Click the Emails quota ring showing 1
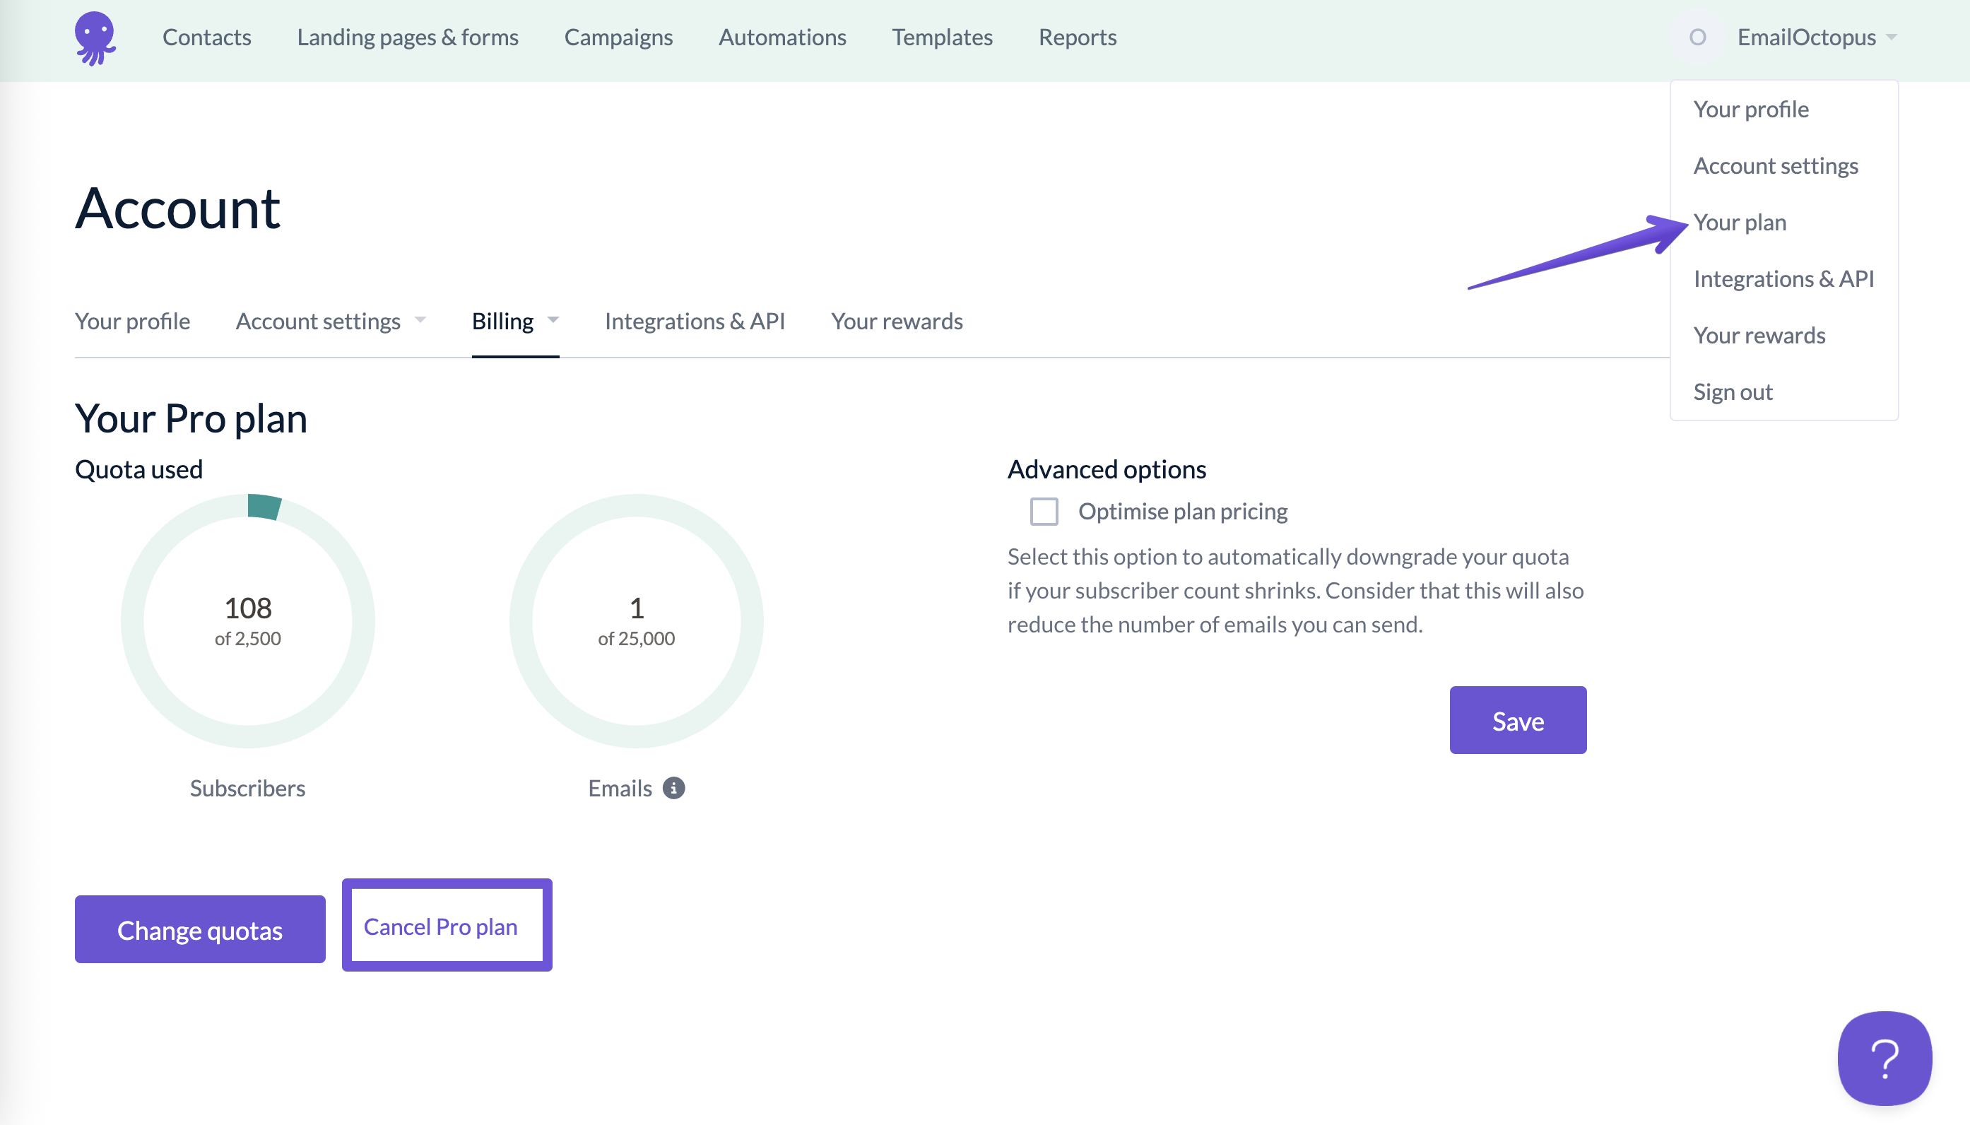The width and height of the screenshot is (1970, 1125). click(636, 621)
